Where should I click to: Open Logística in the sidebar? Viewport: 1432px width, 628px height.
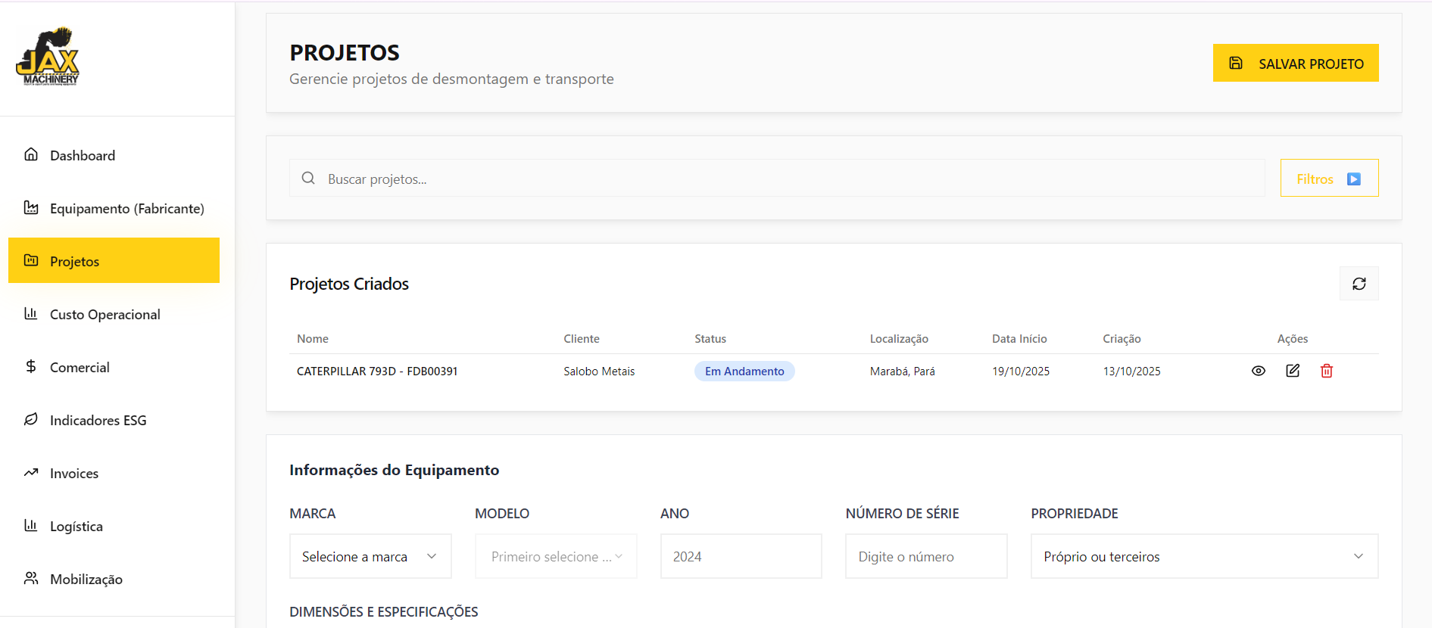click(x=114, y=526)
